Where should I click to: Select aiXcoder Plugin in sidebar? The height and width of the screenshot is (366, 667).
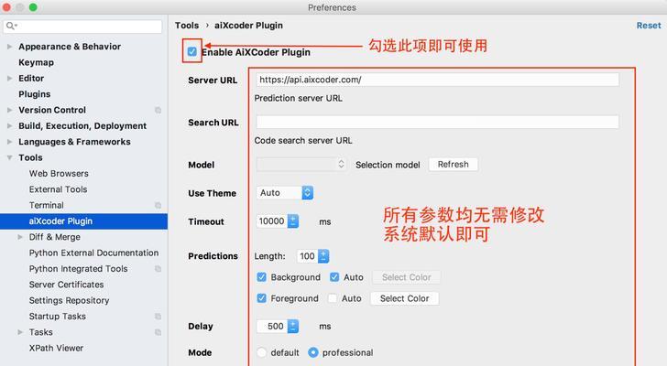tap(83, 221)
